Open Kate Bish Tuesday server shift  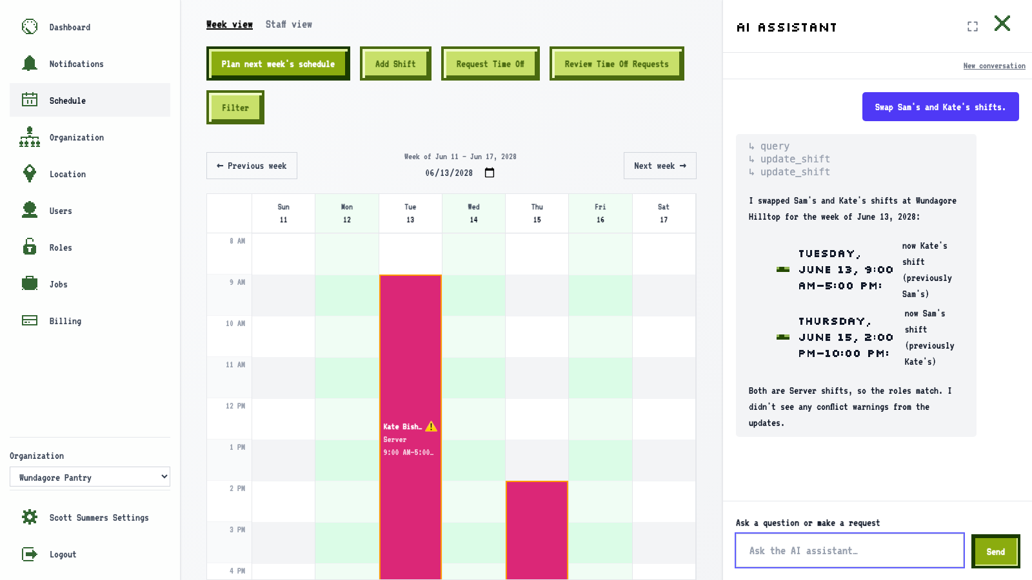pyautogui.click(x=410, y=427)
